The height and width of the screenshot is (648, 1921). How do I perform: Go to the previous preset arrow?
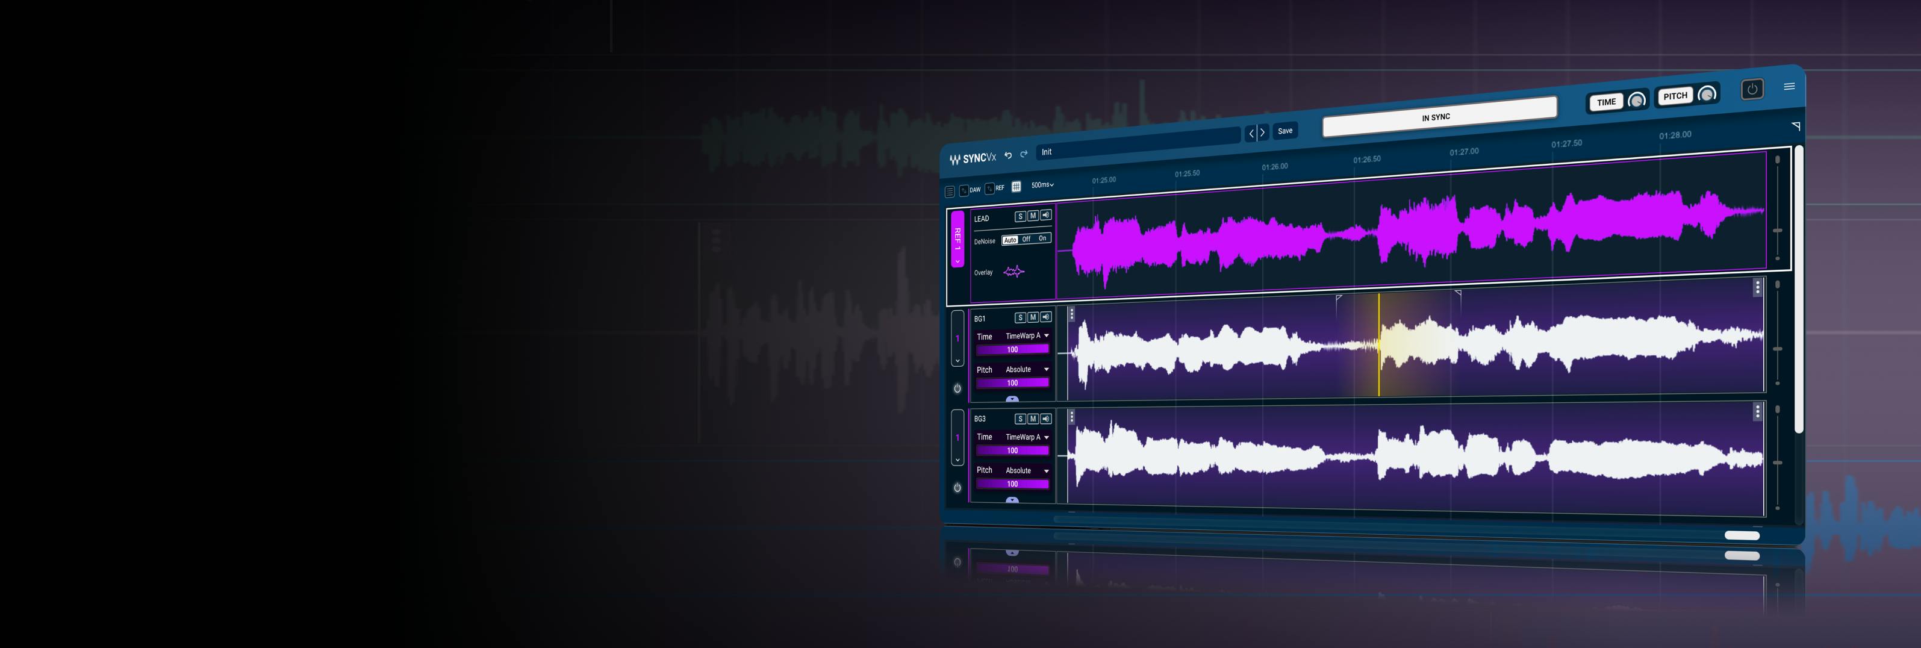tap(1251, 134)
